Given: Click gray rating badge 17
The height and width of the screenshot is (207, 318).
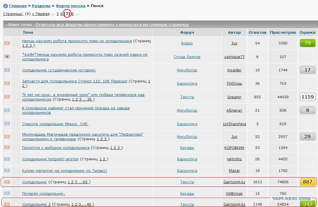Looking at the screenshot, I should pyautogui.click(x=308, y=70).
